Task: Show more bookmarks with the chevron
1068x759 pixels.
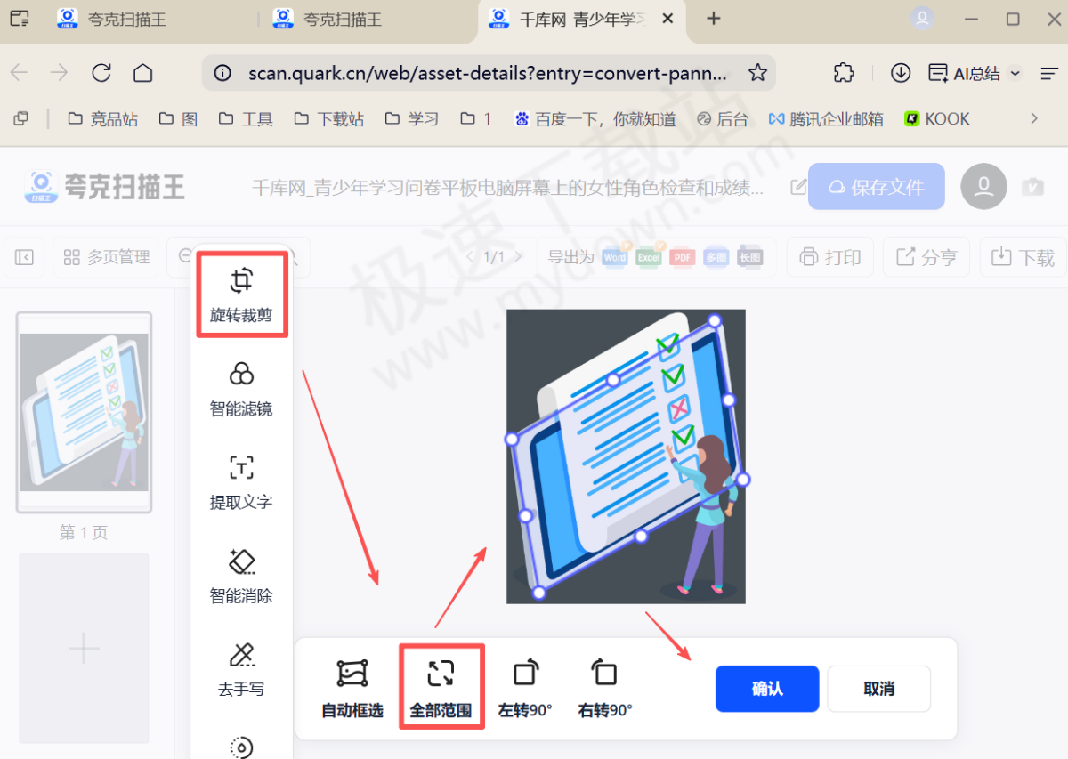Action: (1033, 118)
